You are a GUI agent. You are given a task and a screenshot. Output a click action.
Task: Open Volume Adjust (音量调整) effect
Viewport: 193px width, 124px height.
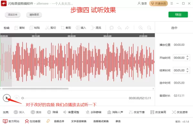[71, 112]
